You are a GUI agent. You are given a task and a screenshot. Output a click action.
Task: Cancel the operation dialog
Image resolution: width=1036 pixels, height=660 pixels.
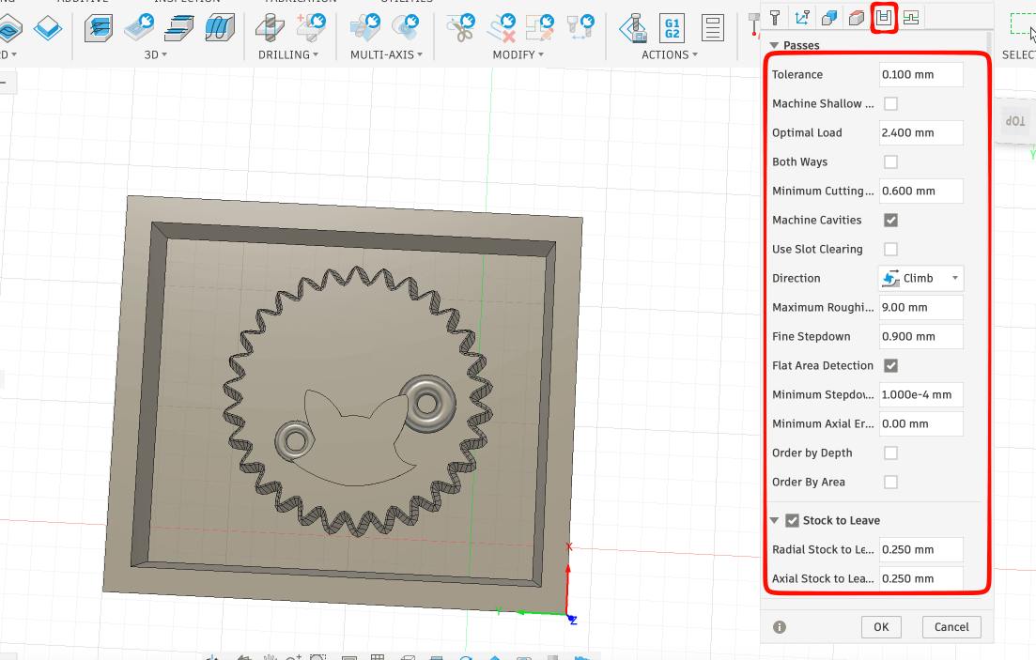point(951,627)
